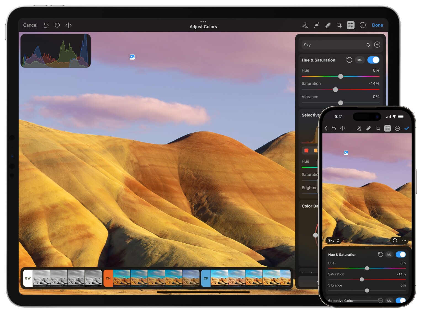Image resolution: width=424 pixels, height=312 pixels.
Task: Apply ML Enhance wand on iPhone
Action: 359,128
